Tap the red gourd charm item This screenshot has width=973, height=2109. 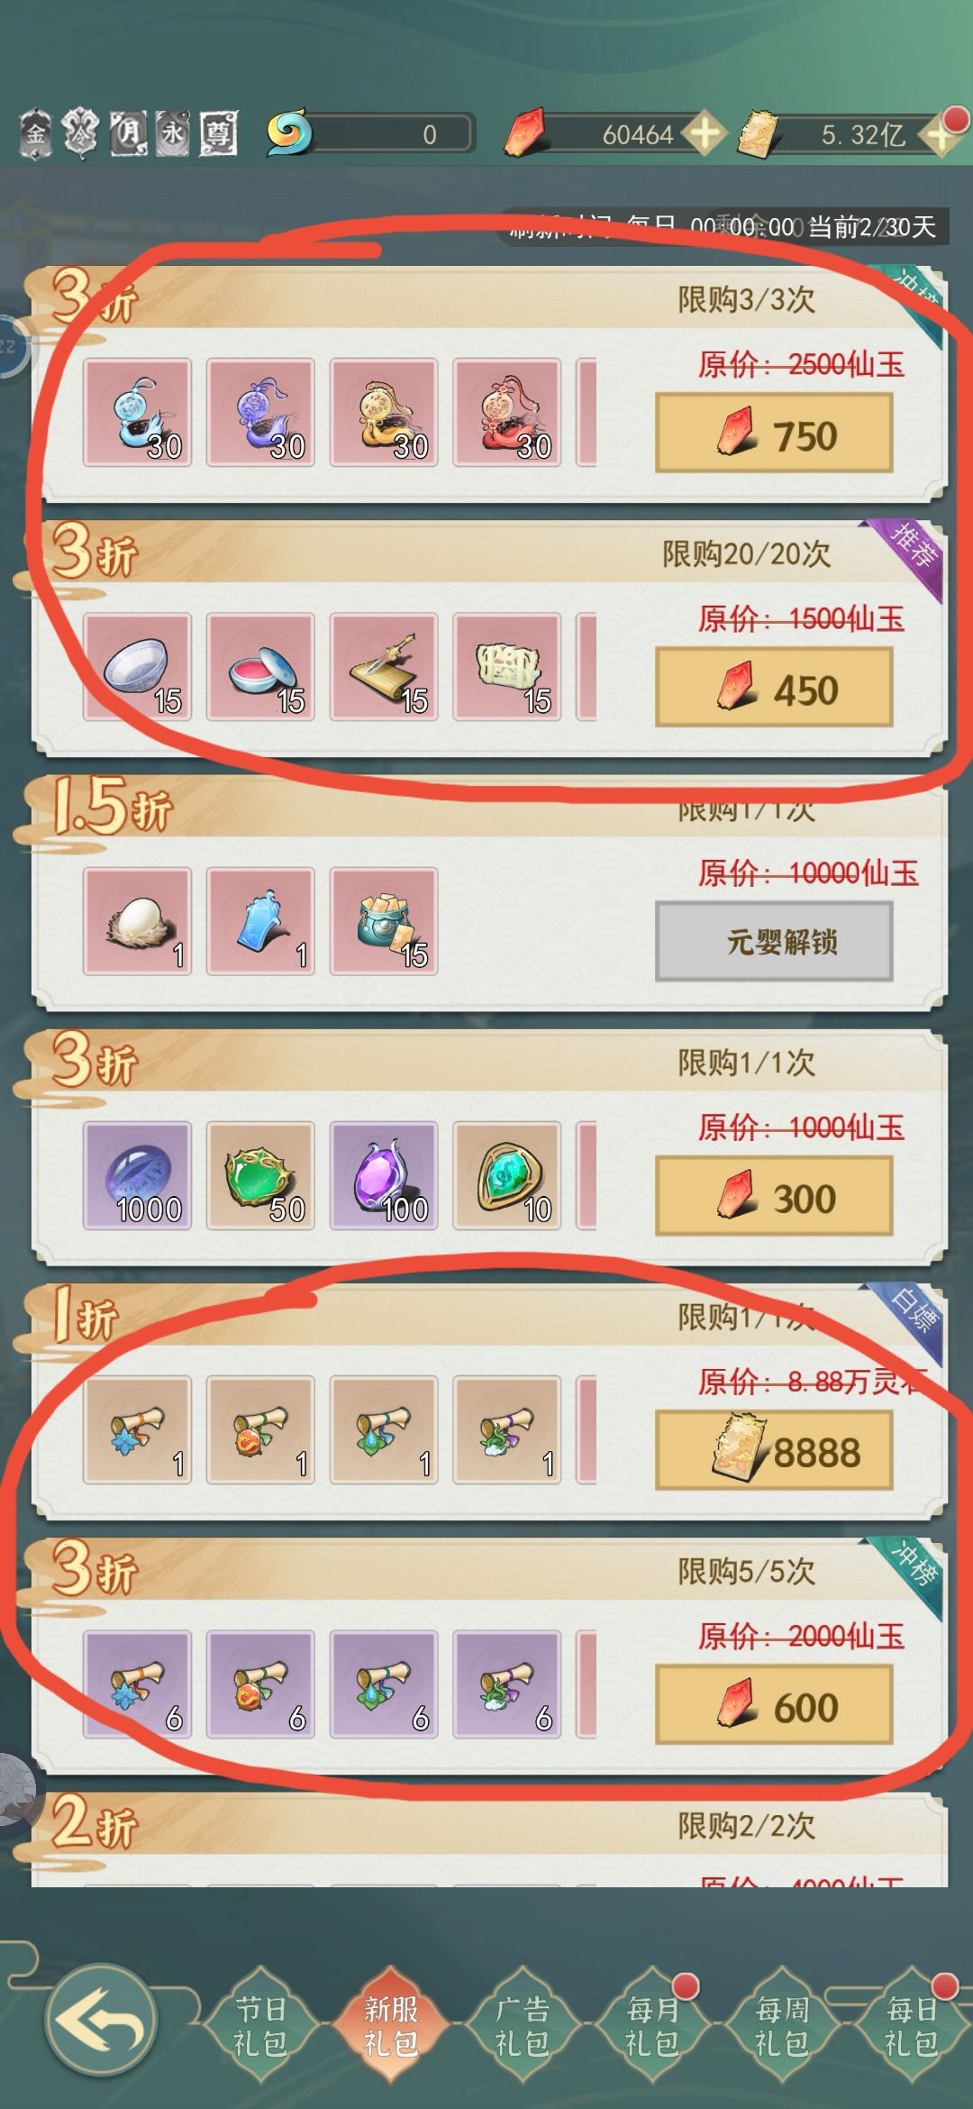(x=507, y=412)
